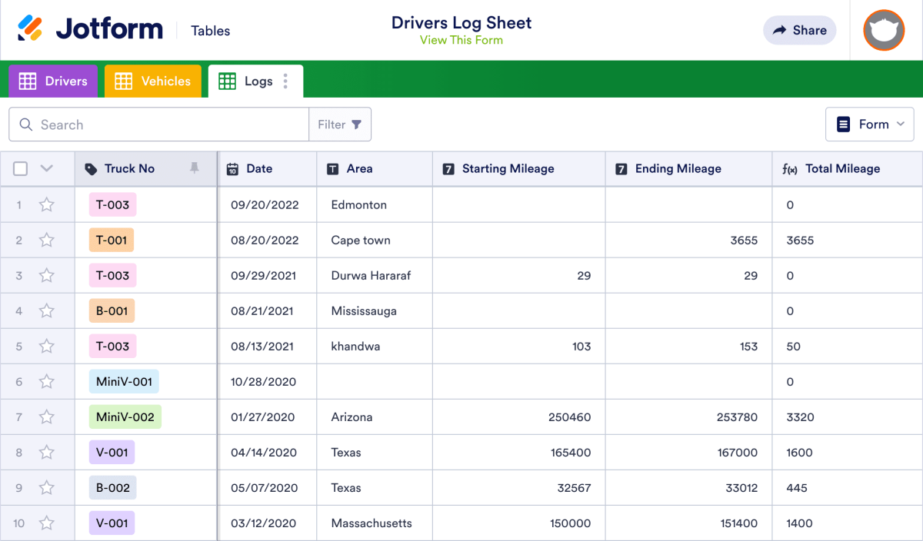This screenshot has height=541, width=923.
Task: Click the Share button
Action: [799, 30]
